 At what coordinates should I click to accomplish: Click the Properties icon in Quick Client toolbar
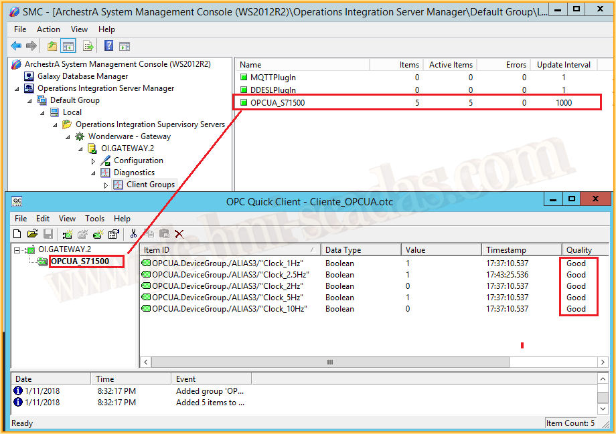click(x=113, y=233)
